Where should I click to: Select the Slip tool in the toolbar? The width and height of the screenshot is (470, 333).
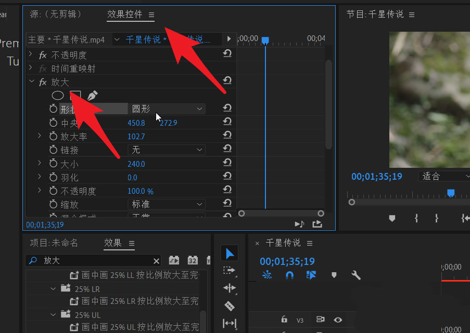(x=230, y=323)
